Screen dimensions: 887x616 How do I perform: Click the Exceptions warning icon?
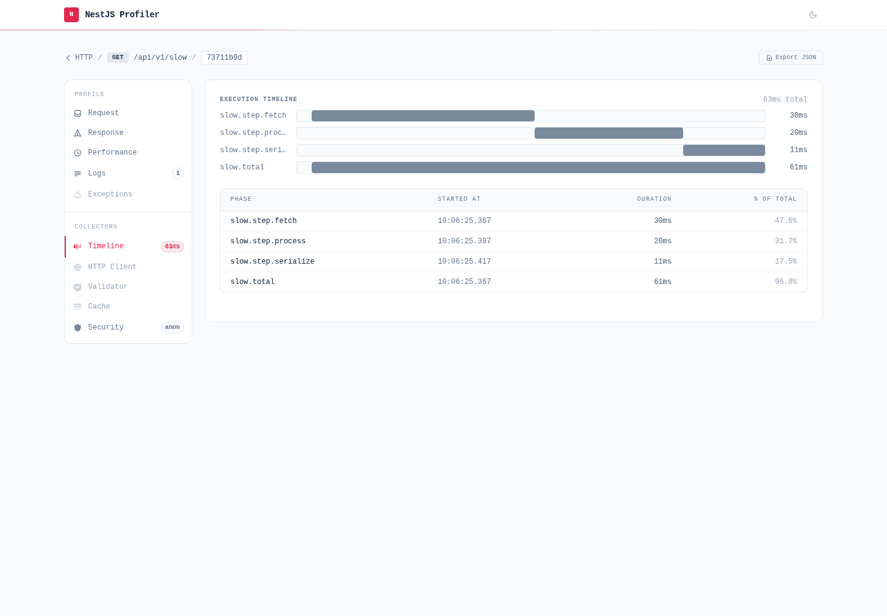(78, 195)
